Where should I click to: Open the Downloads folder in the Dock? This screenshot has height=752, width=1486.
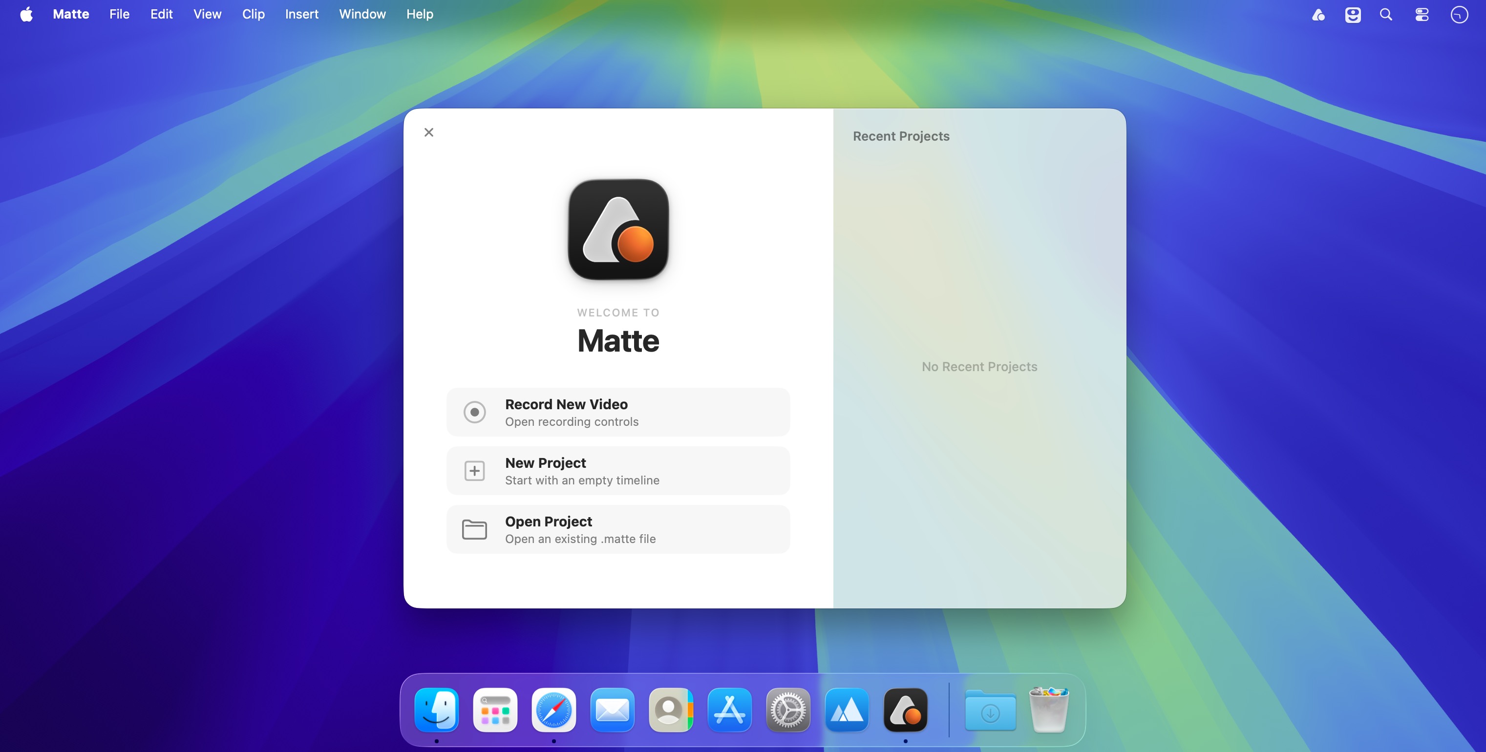pos(991,710)
